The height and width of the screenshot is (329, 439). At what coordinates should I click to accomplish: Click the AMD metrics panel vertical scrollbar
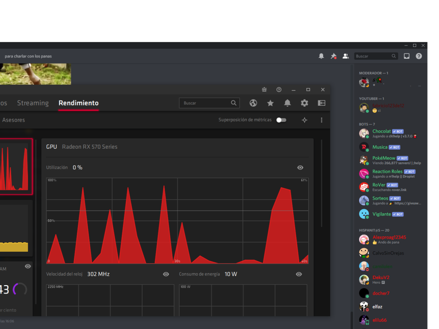pos(321,183)
